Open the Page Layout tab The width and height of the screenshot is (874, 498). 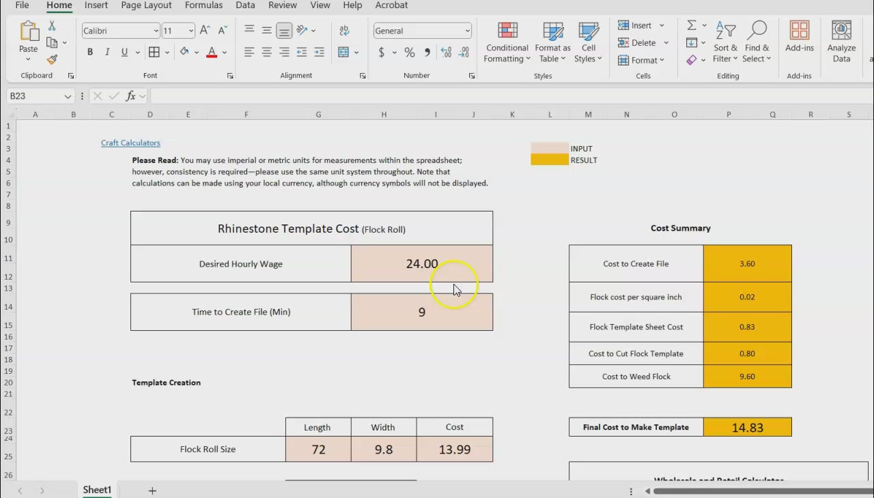click(146, 5)
